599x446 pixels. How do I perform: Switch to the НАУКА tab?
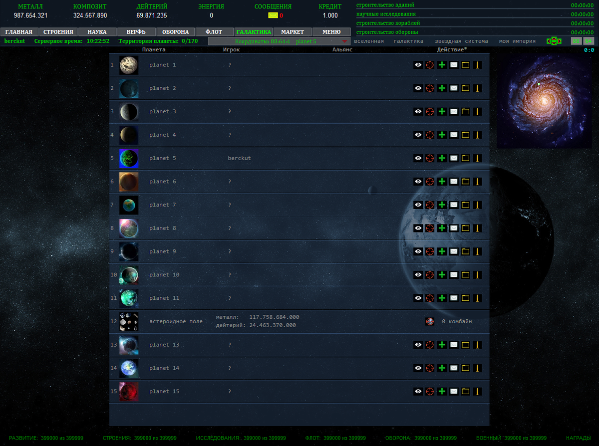coord(97,32)
